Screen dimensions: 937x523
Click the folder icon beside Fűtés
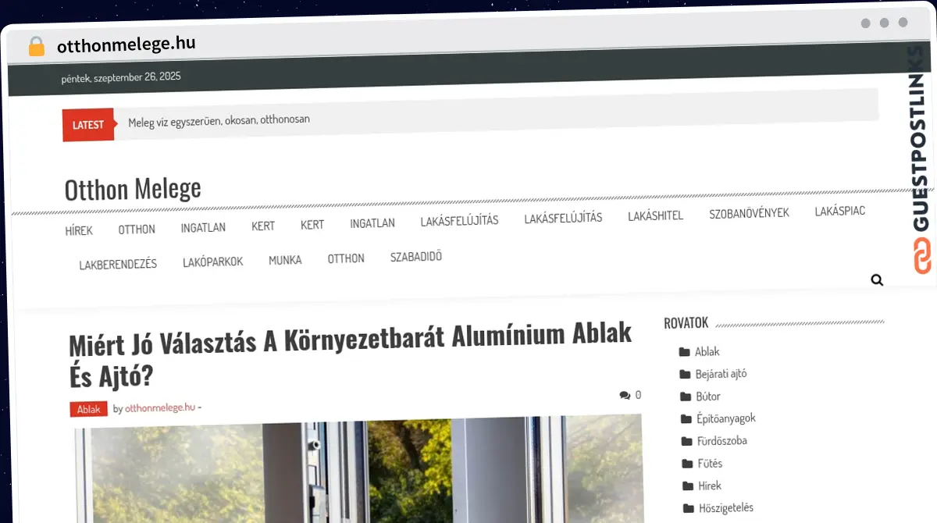tap(687, 464)
